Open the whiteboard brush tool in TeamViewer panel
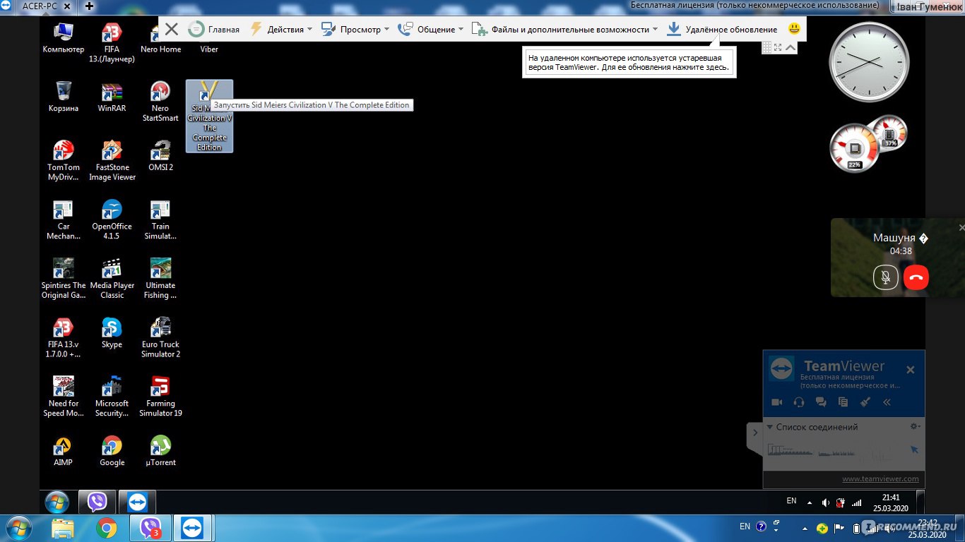This screenshot has width=965, height=542. pos(865,402)
